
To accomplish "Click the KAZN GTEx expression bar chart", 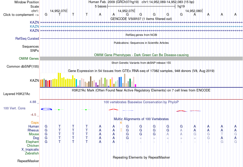I will point(88,80).
